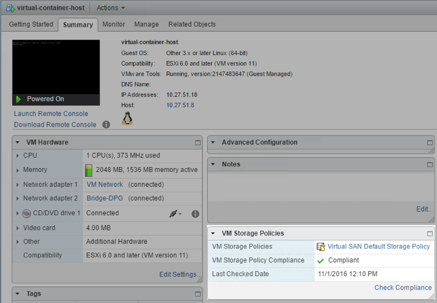Click the virtual-container-host VM icon in header
The height and width of the screenshot is (303, 437).
(x=9, y=8)
